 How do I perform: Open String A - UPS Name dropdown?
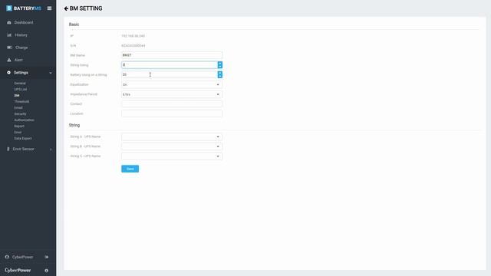172,136
